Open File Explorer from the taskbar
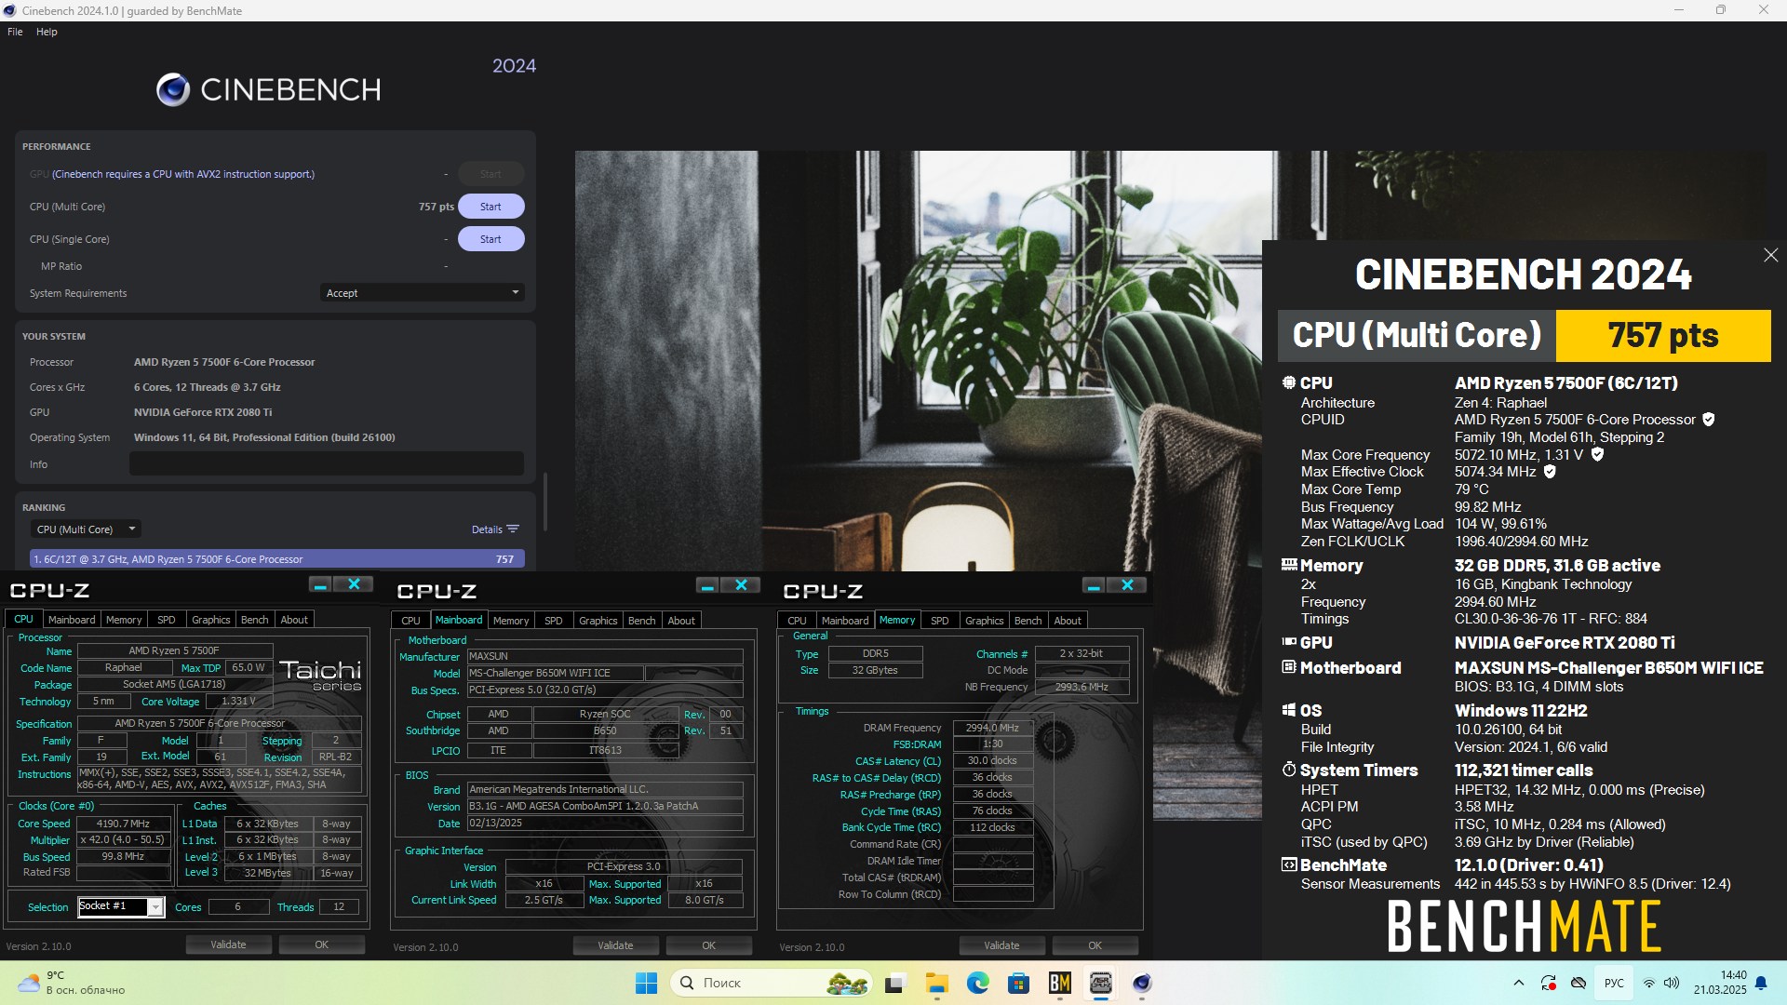Screen dimensions: 1787x1005 (936, 983)
